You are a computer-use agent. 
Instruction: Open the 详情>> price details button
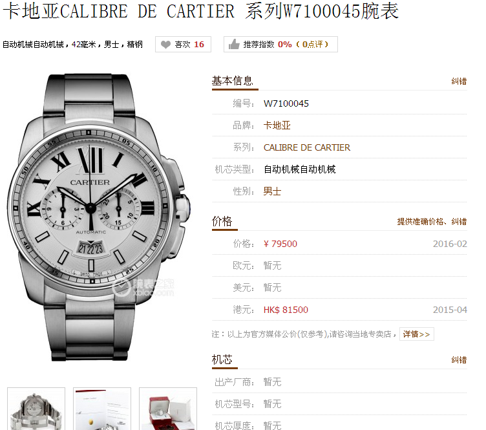[x=417, y=334]
